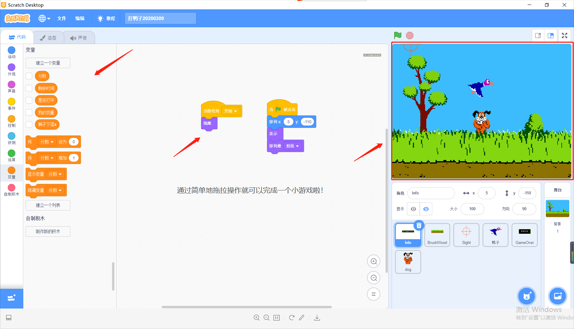Expand variable dropdown in 增加 block
The width and height of the screenshot is (574, 329).
pyautogui.click(x=47, y=158)
